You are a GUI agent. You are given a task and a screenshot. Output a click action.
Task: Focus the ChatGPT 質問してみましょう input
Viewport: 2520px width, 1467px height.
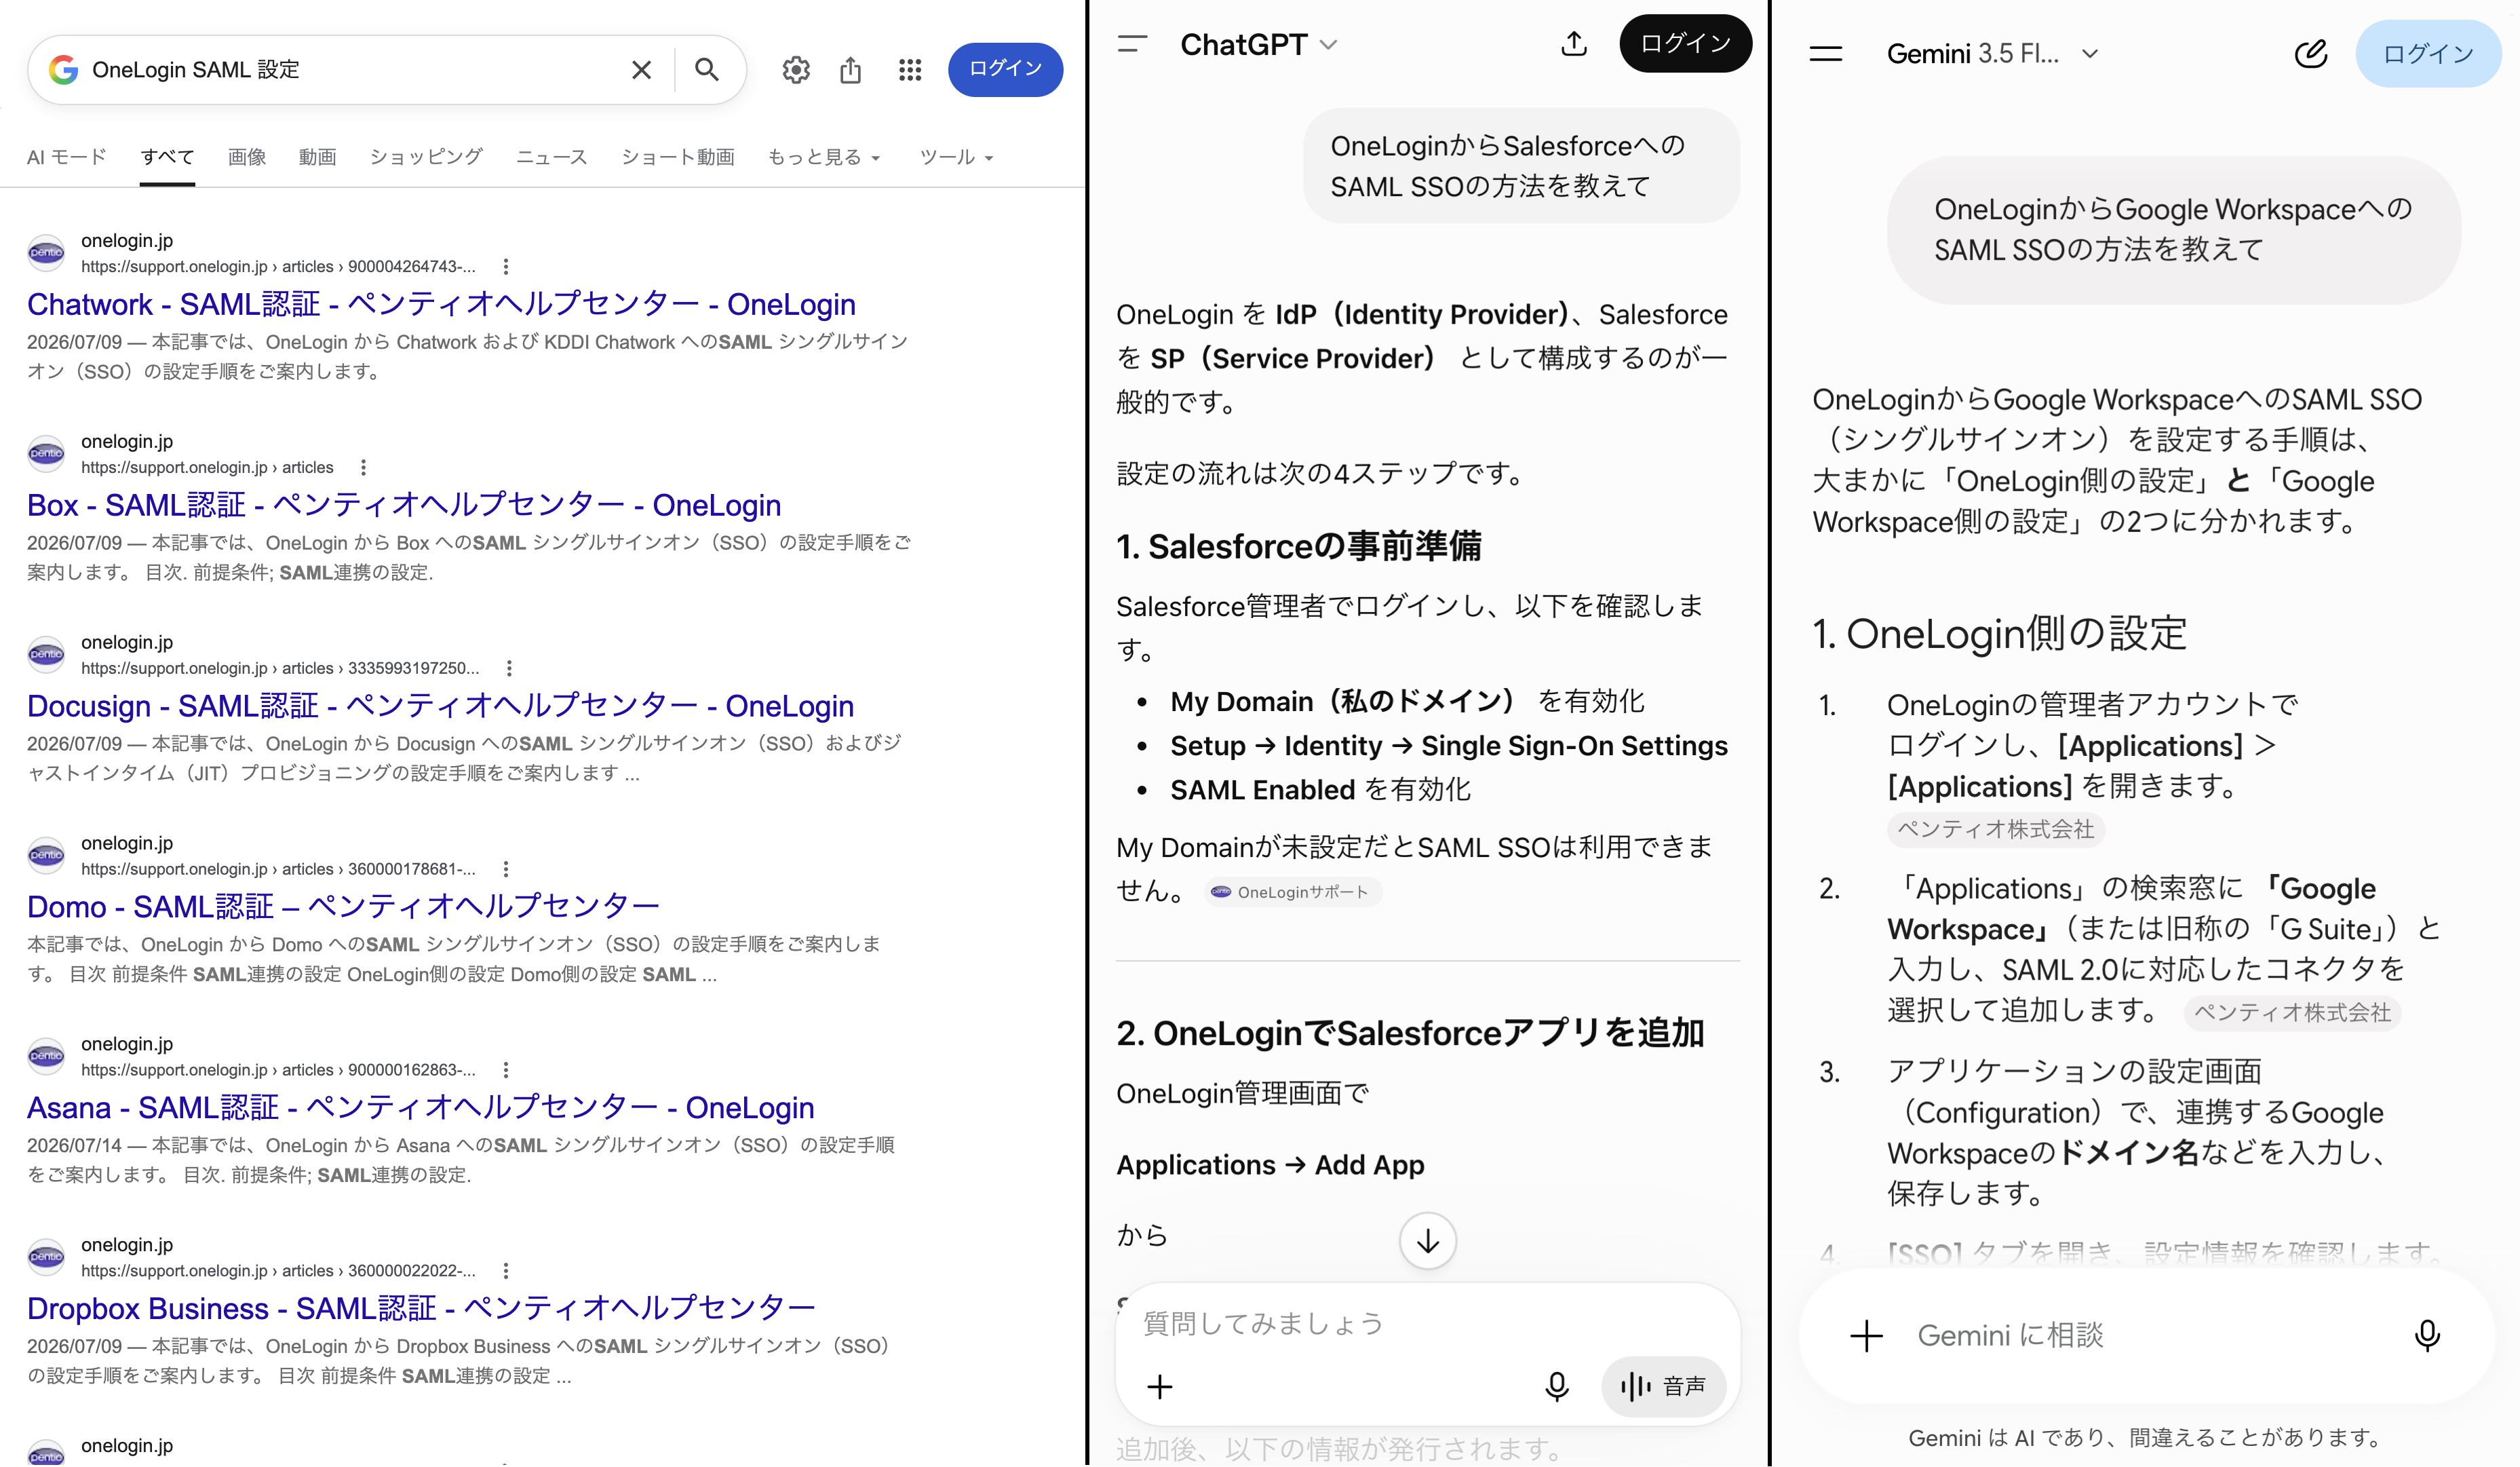point(1428,1324)
